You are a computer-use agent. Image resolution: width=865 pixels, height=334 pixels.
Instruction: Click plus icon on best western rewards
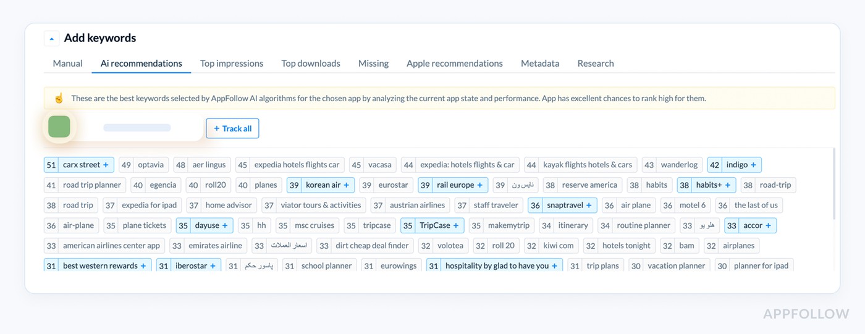pyautogui.click(x=143, y=265)
